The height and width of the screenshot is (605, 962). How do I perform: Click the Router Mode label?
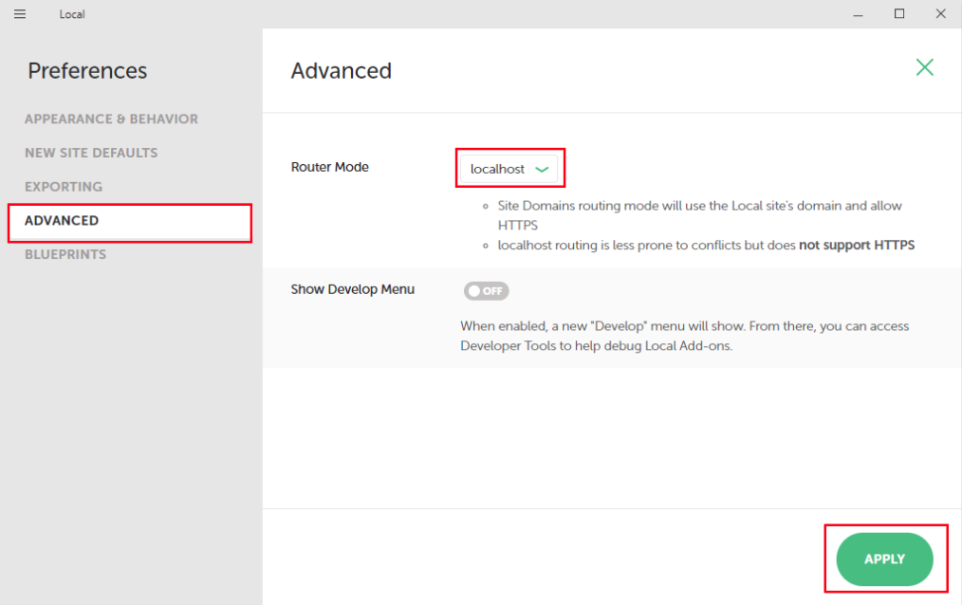(x=329, y=167)
